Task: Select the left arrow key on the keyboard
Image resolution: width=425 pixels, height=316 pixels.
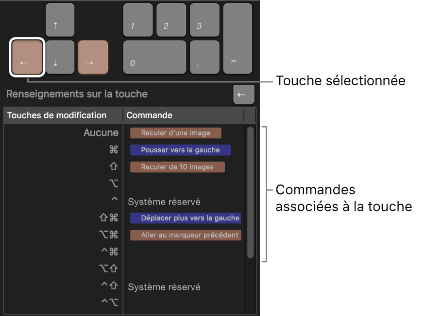Action: (x=27, y=57)
